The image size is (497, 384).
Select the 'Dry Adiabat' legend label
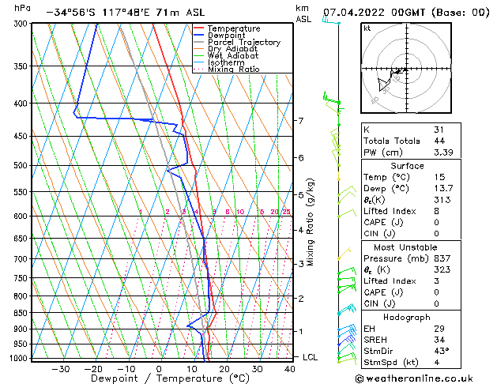point(232,49)
